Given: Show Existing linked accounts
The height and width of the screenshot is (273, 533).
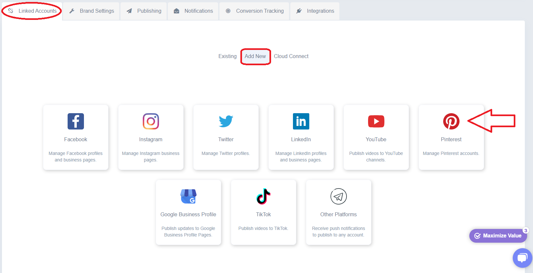Looking at the screenshot, I should (228, 56).
